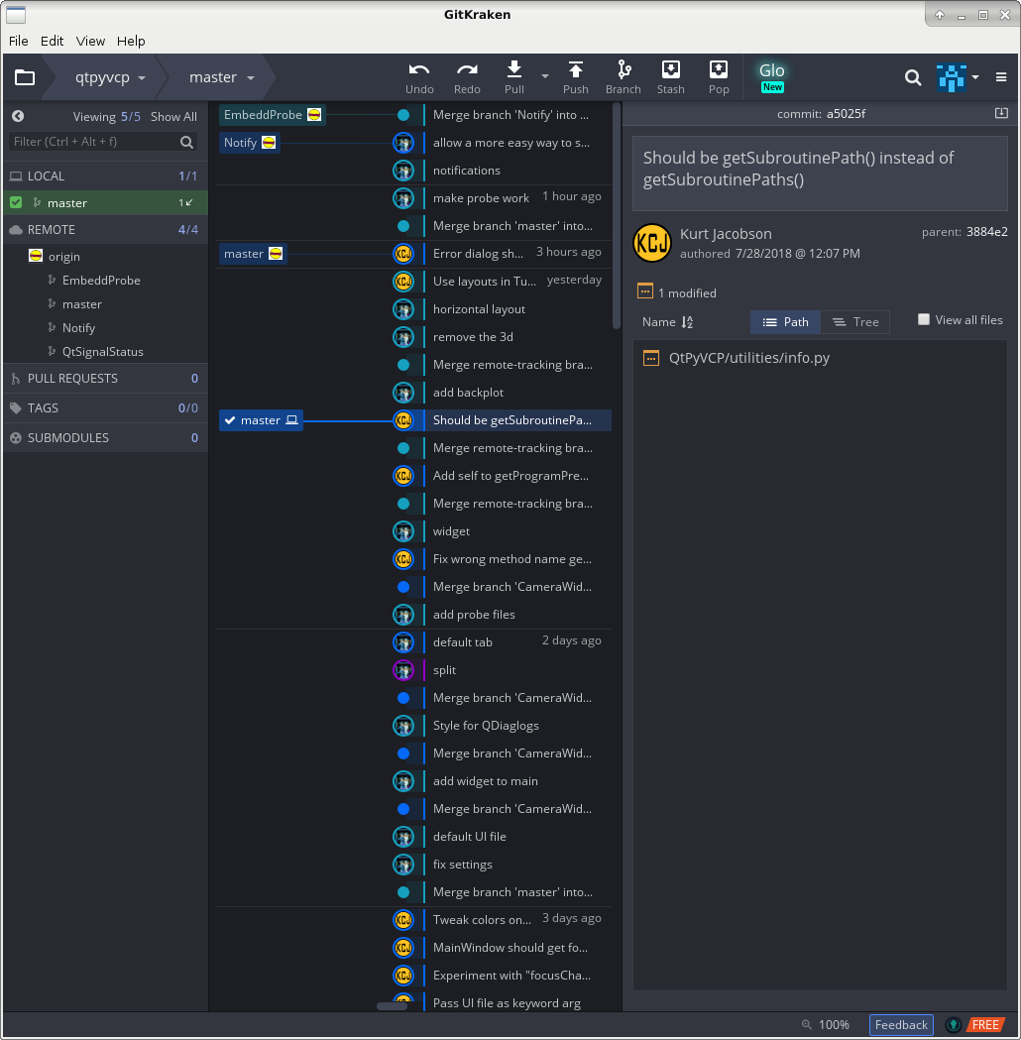Select the Notify branch label in graph
This screenshot has height=1040, width=1021.
tap(249, 143)
